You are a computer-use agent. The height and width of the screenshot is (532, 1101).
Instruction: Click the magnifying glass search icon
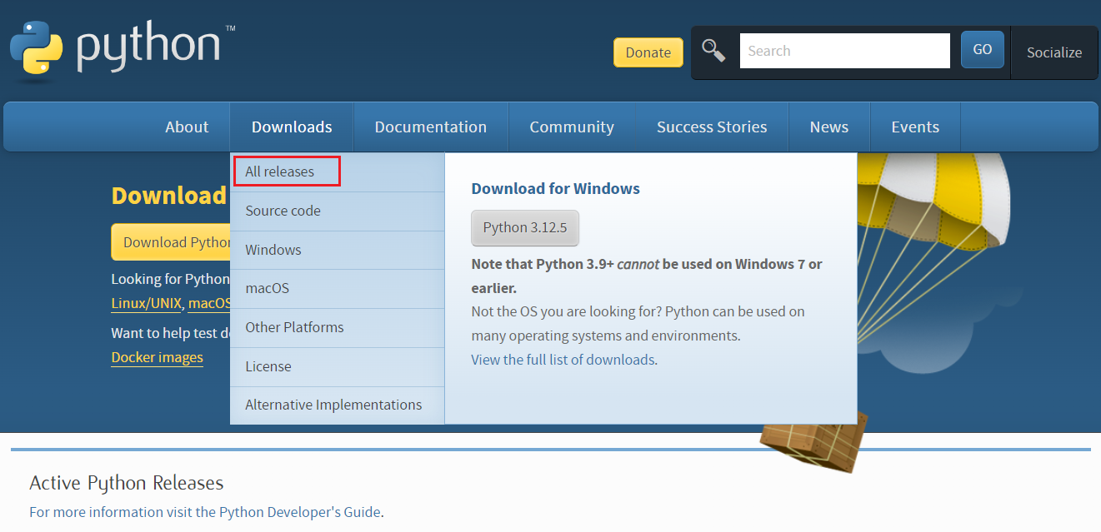click(x=713, y=51)
